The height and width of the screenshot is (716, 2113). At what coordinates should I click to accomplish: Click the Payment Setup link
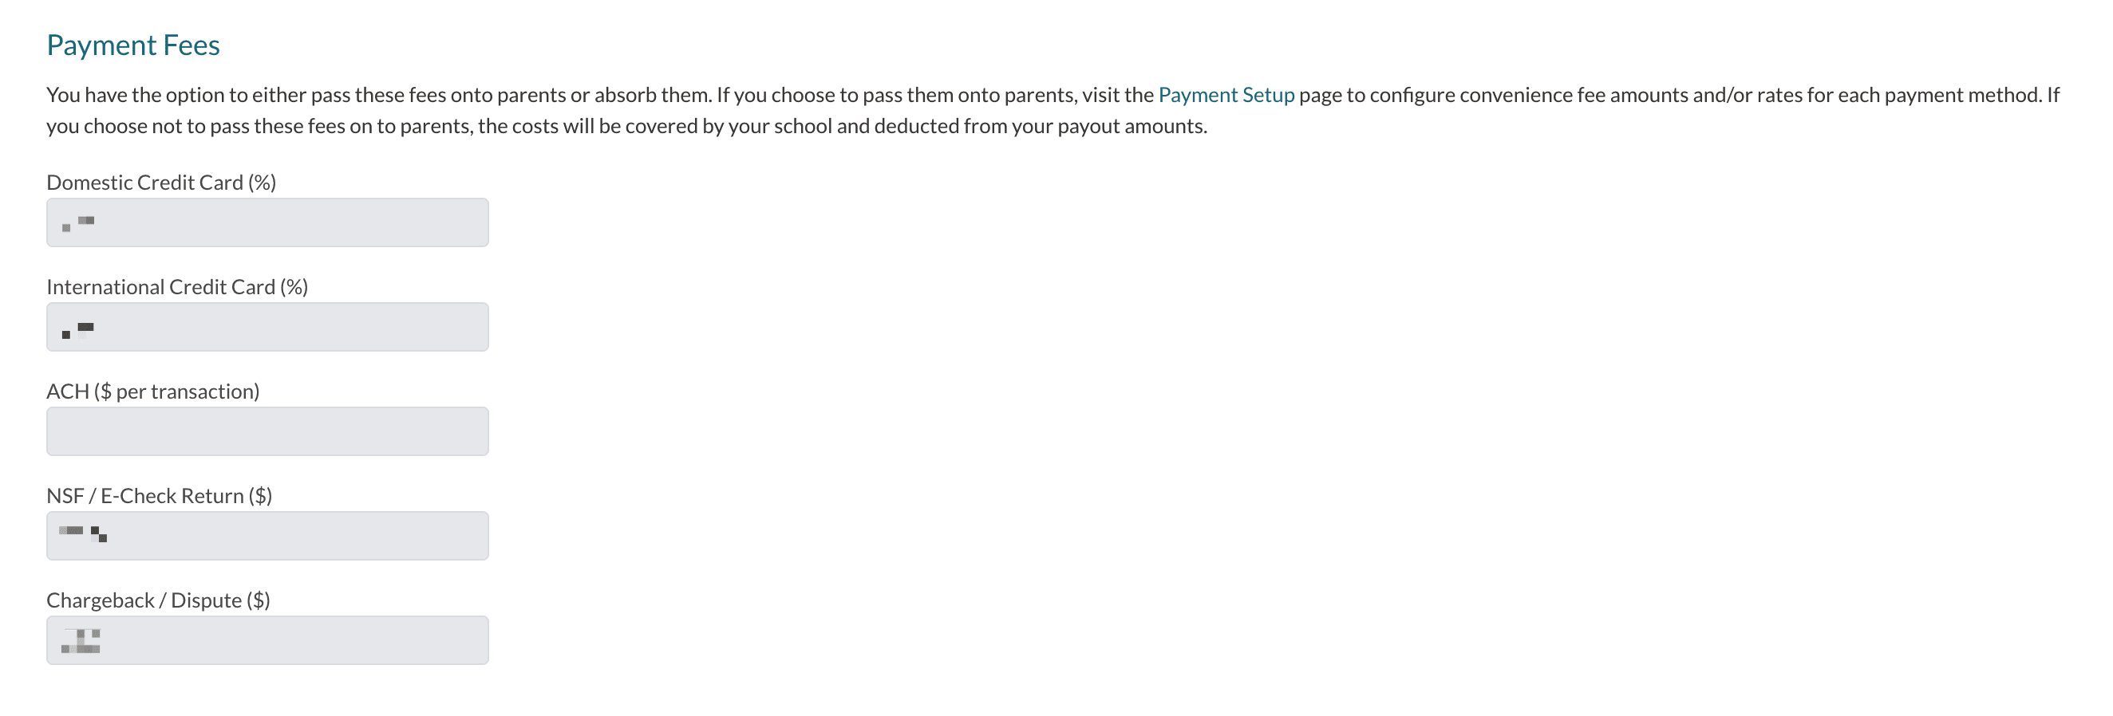pos(1226,95)
